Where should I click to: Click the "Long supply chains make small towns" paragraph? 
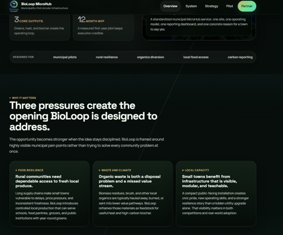[x=47, y=206]
